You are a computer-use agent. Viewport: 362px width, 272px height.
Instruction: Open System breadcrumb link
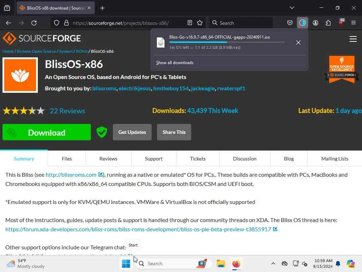tap(66, 51)
